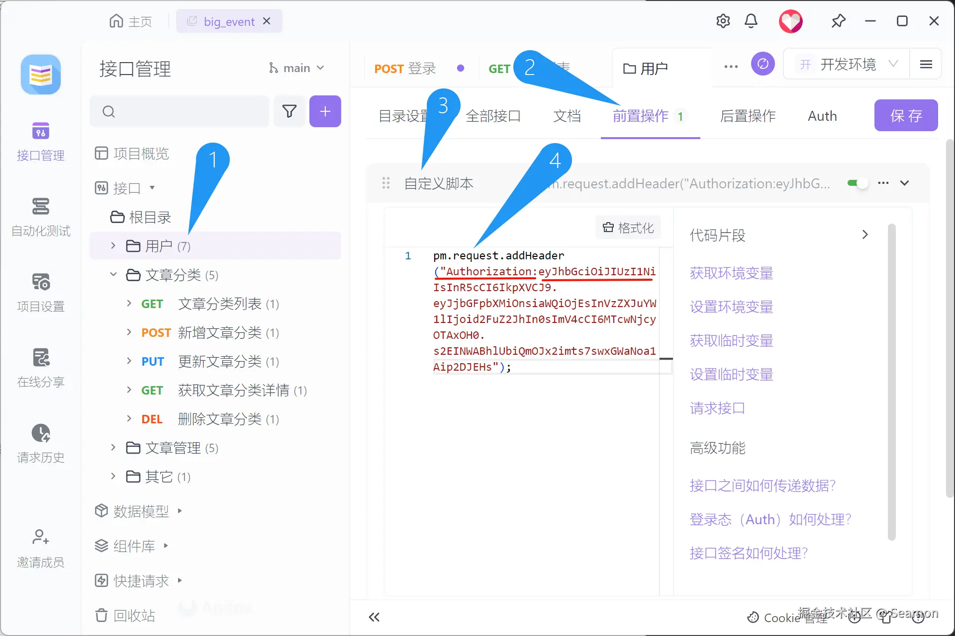Screen dimensions: 955x636
Task: Open the 开发环境 environment dropdown
Action: coord(848,64)
